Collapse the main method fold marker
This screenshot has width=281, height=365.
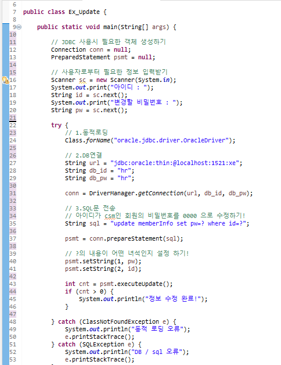(19, 27)
